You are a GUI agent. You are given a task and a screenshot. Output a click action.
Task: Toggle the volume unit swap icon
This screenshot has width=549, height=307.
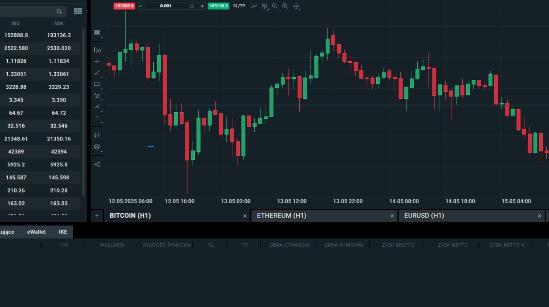pos(191,6)
